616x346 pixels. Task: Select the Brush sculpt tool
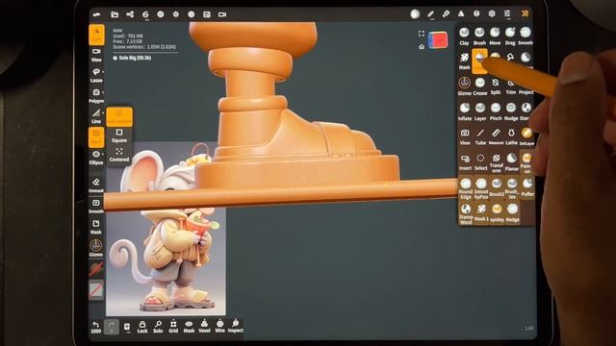479,37
